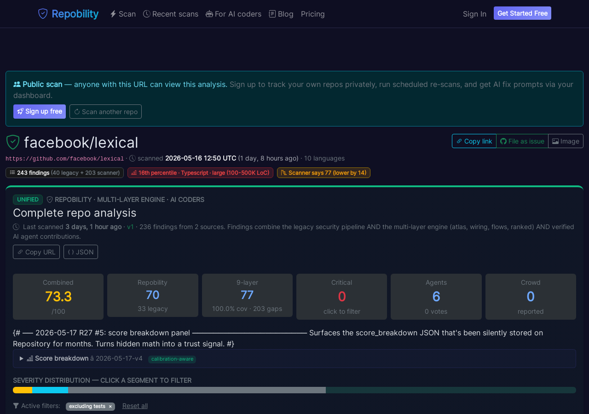This screenshot has width=589, height=414.
Task: Click the lightning bolt Scan icon
Action: [113, 14]
